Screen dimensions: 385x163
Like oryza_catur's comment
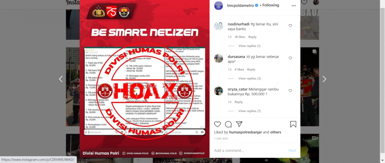pyautogui.click(x=290, y=91)
